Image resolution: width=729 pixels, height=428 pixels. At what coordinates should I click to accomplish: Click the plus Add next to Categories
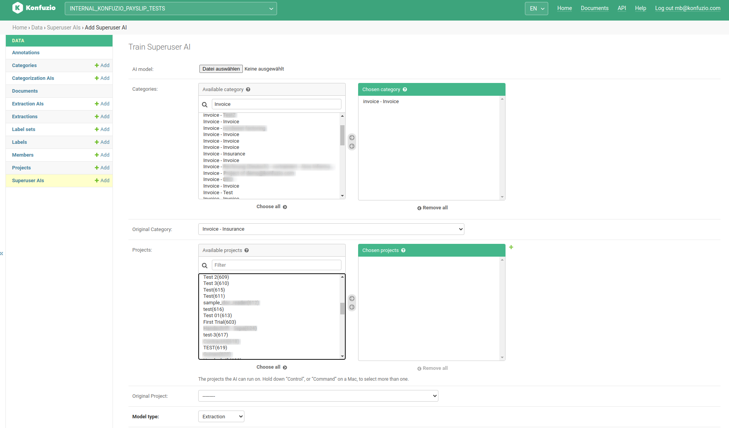tap(102, 66)
